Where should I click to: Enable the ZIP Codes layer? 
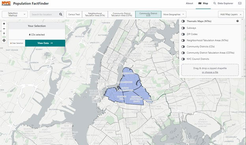183,34
